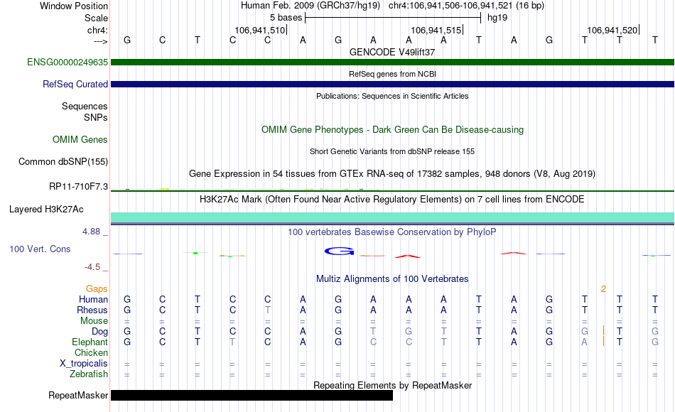Open Publications: Sequences in Scientific Articles title
Screen dimensions: 675x412
(392, 96)
